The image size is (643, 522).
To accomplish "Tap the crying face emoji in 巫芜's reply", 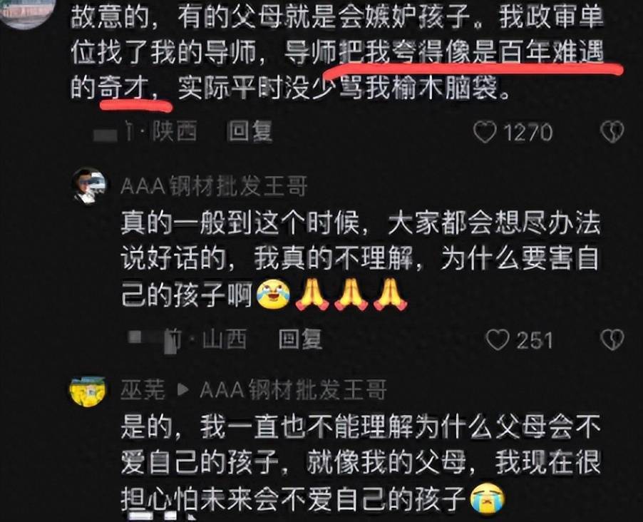I will (487, 498).
